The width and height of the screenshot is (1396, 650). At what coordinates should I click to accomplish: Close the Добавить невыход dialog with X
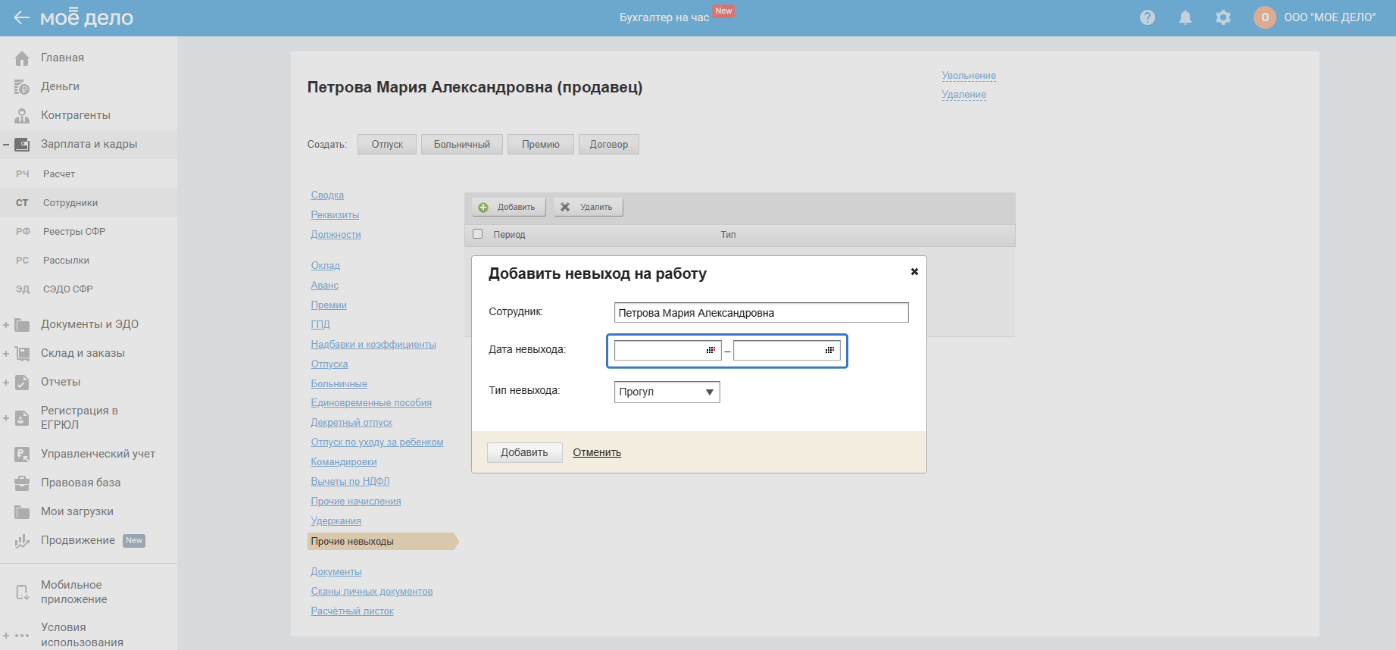pos(914,271)
